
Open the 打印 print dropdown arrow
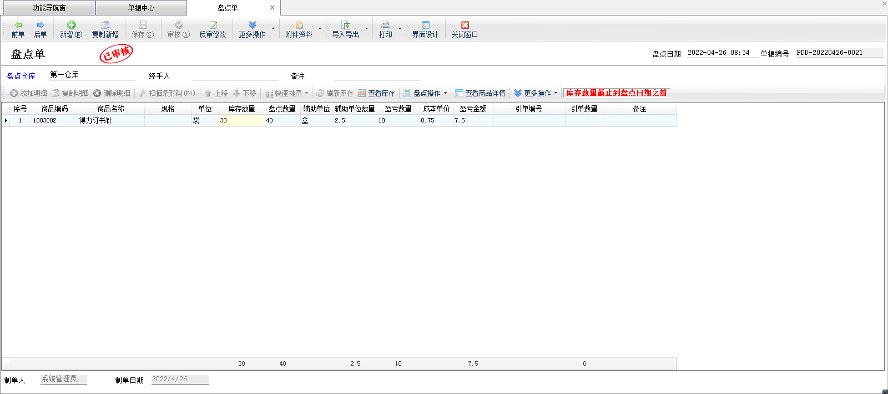pyautogui.click(x=400, y=29)
